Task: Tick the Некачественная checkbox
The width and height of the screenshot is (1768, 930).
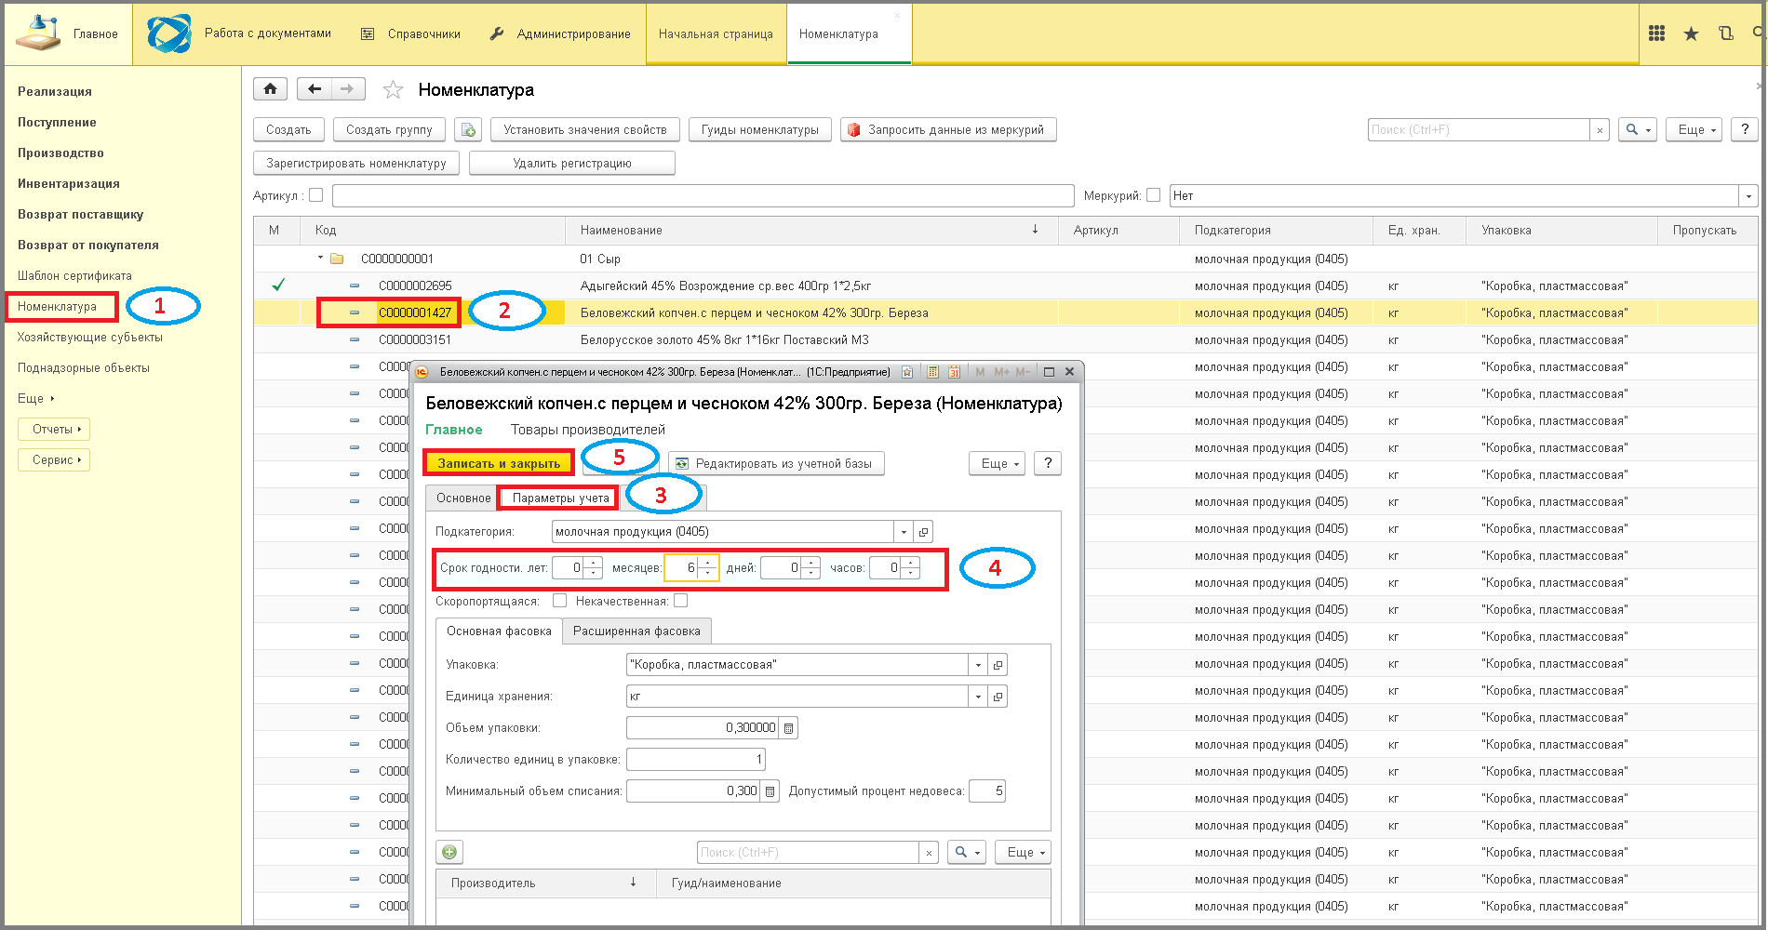Action: [681, 601]
